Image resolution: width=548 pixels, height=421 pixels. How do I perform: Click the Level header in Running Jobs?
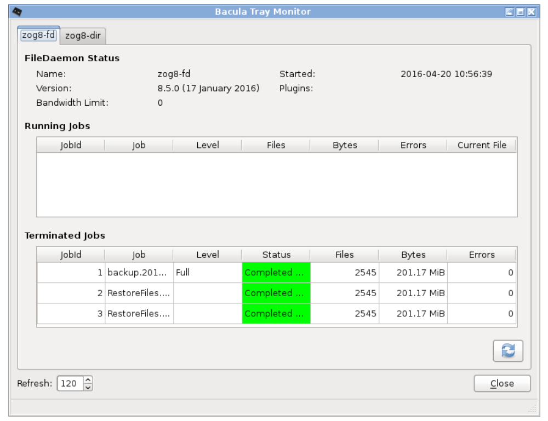[x=207, y=145]
